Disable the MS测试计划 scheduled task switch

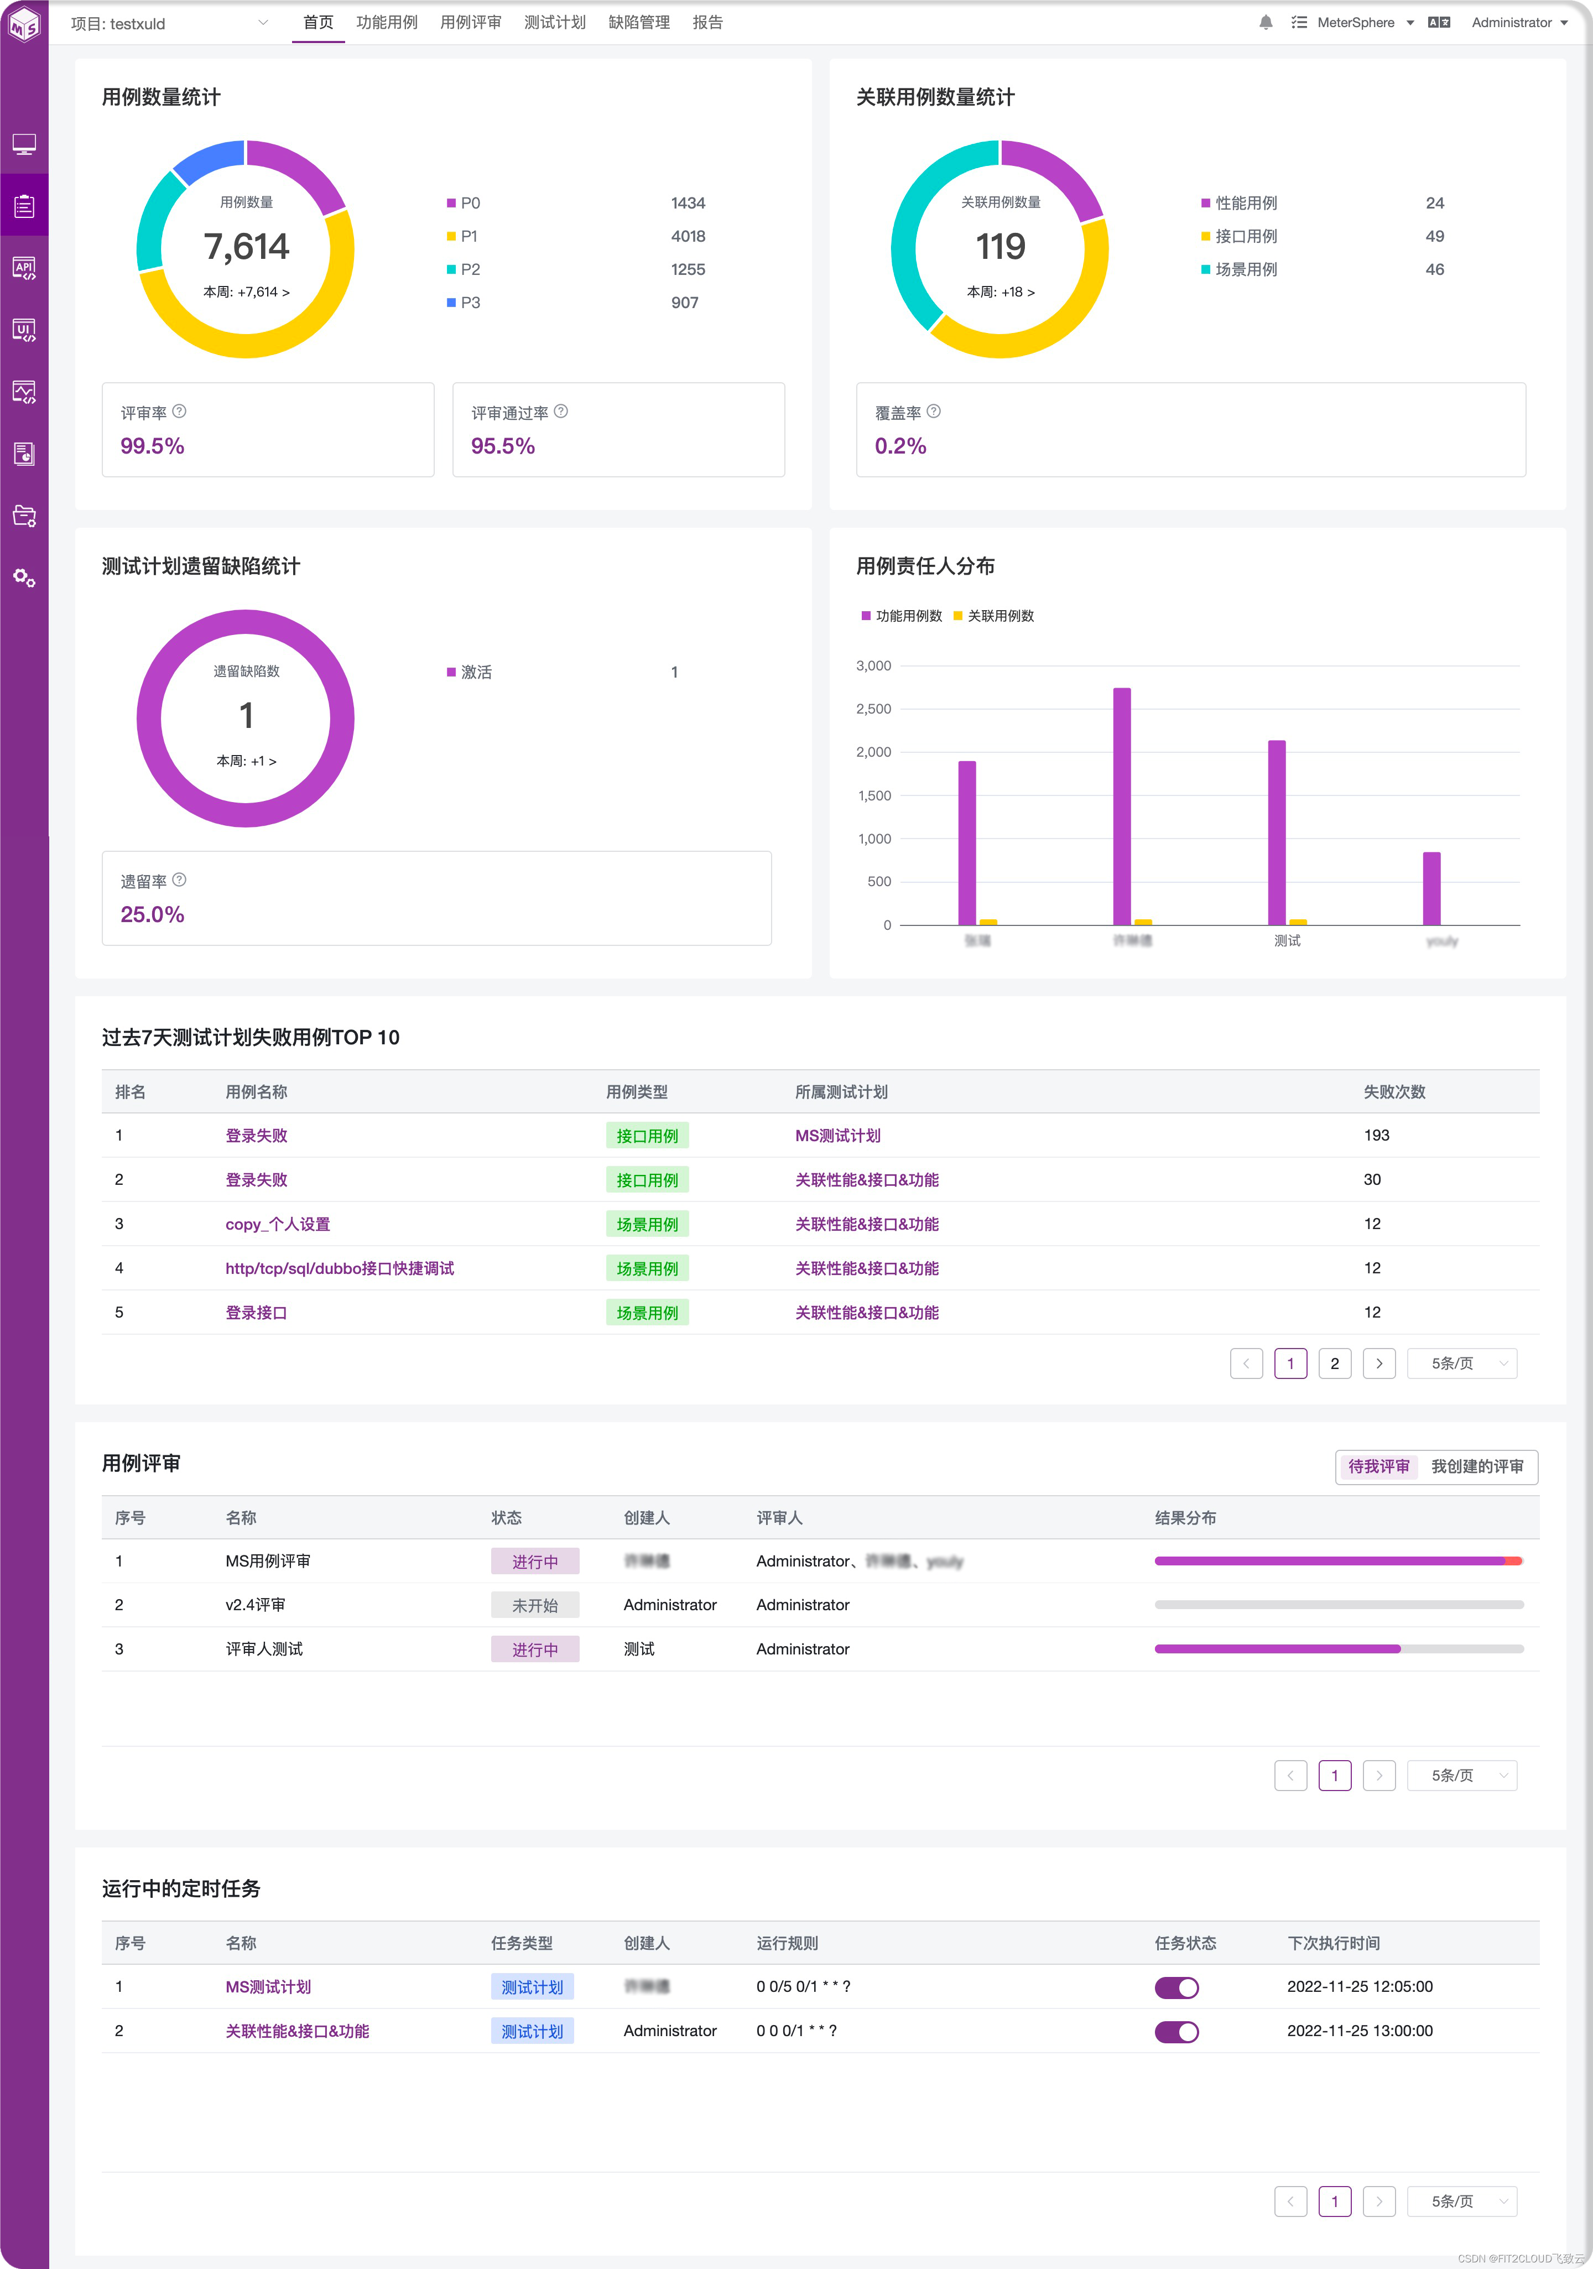click(1176, 1987)
